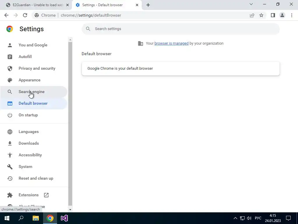This screenshot has height=224, width=298.
Task: Click the address bar URL
Action: (x=91, y=15)
